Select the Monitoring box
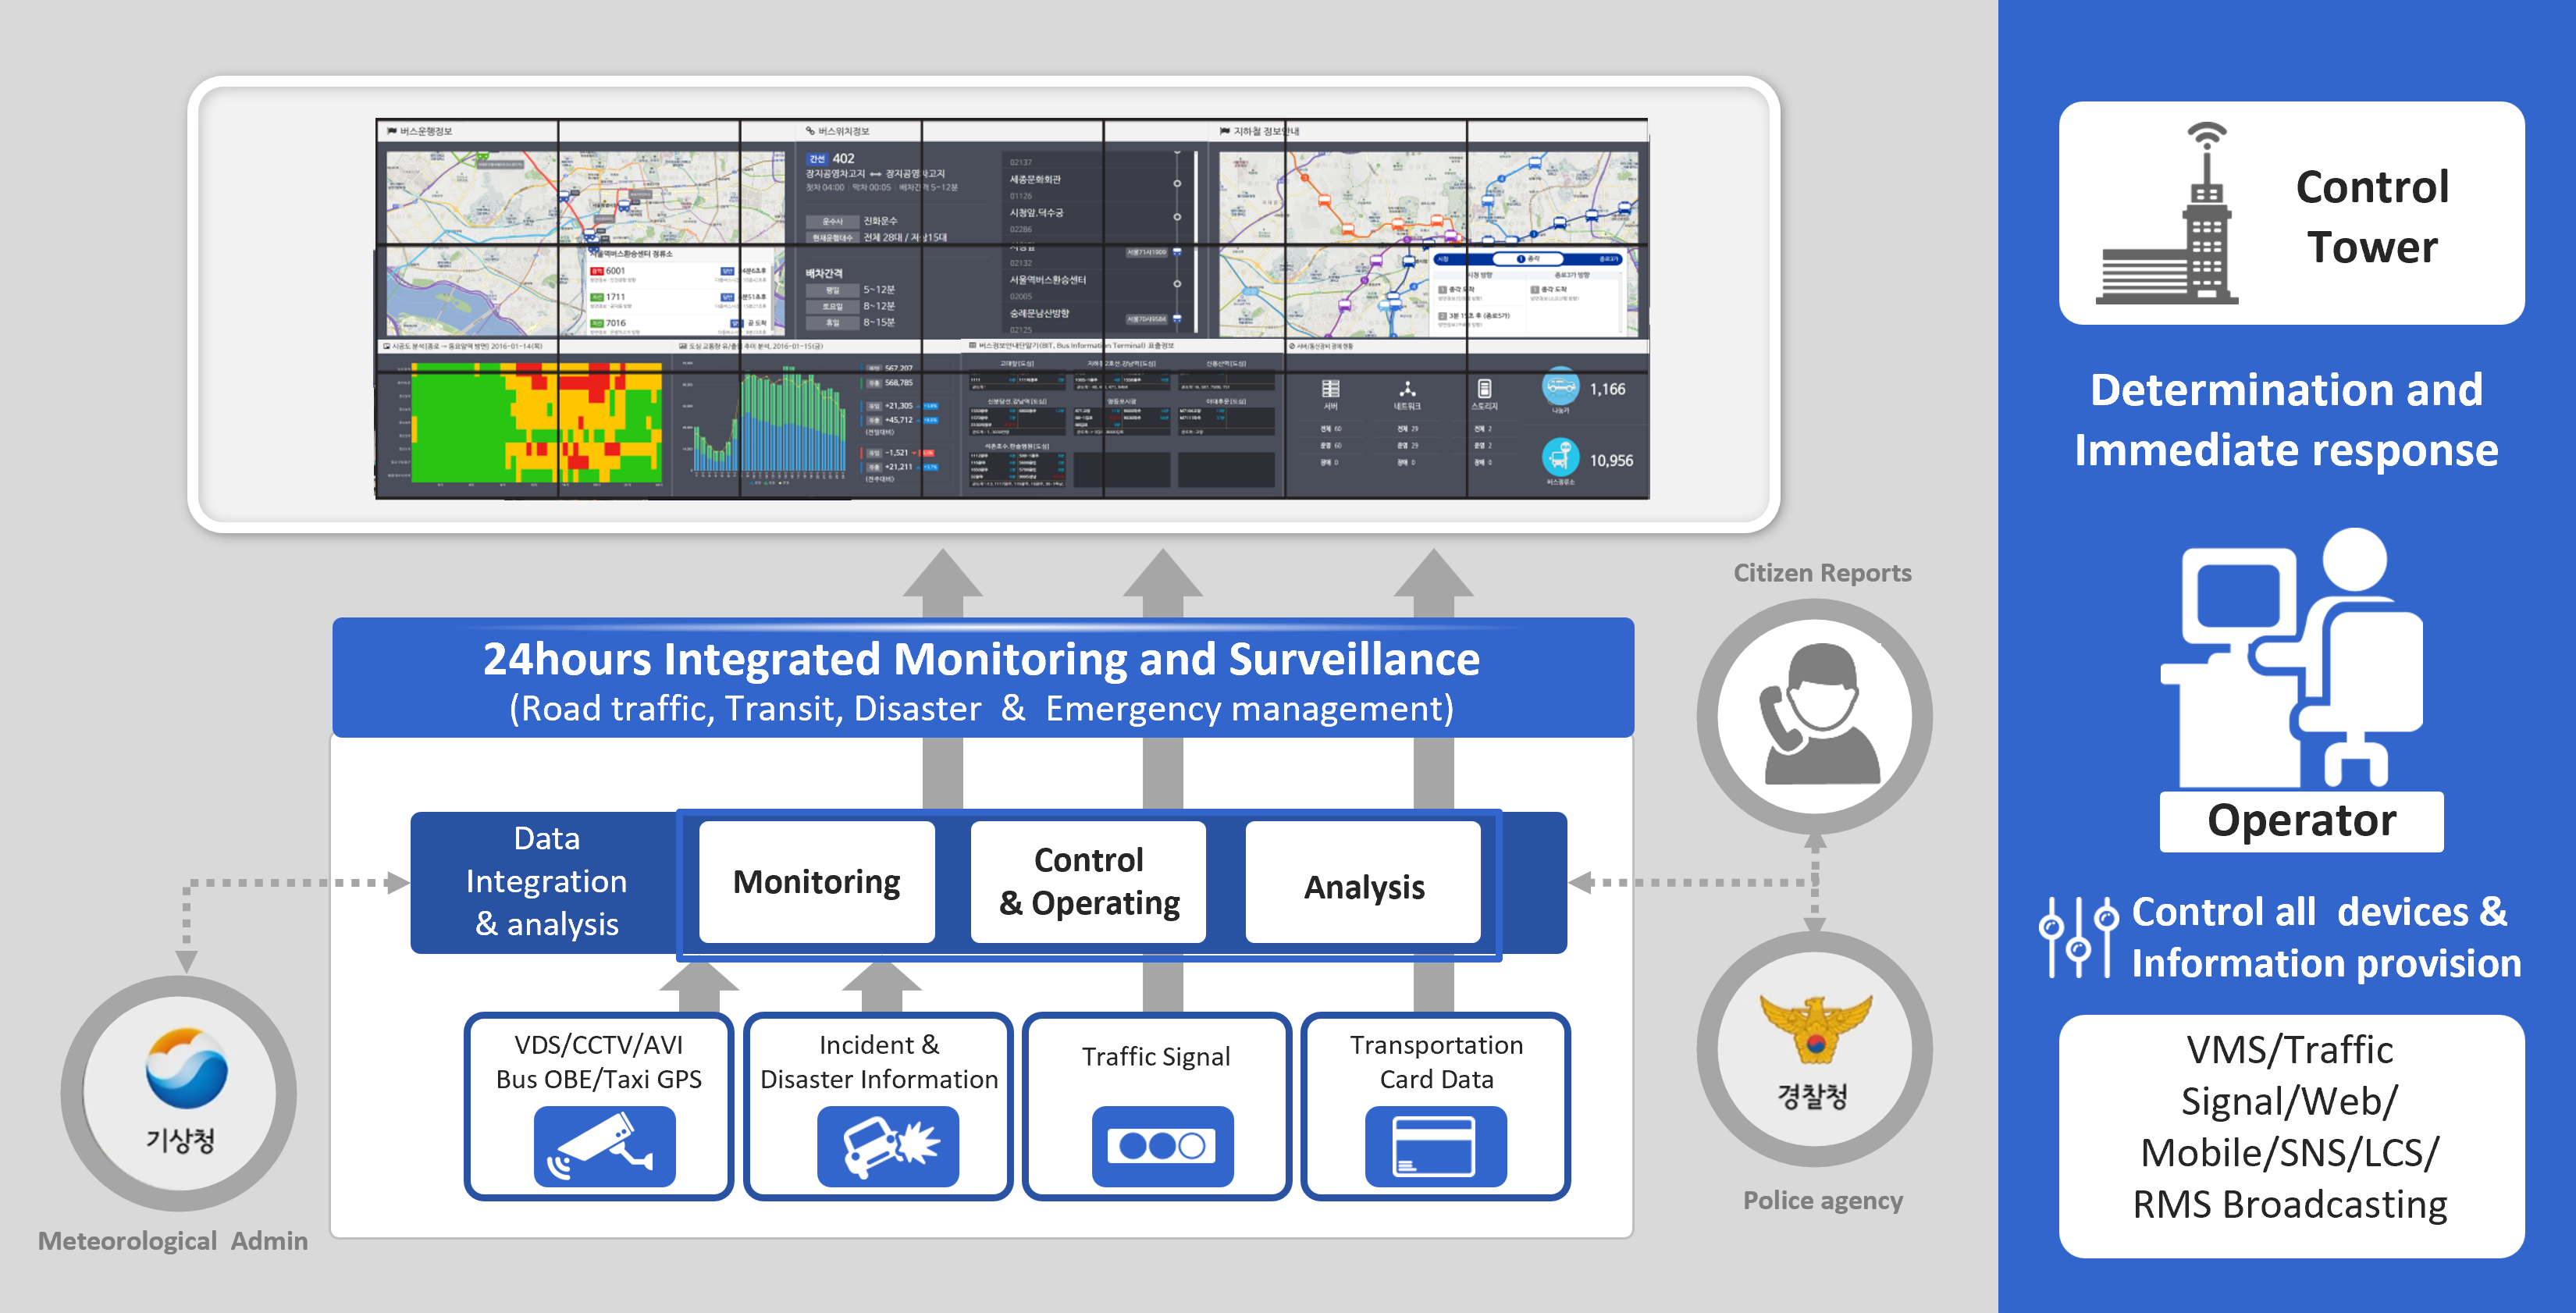This screenshot has width=2576, height=1313. (x=816, y=882)
